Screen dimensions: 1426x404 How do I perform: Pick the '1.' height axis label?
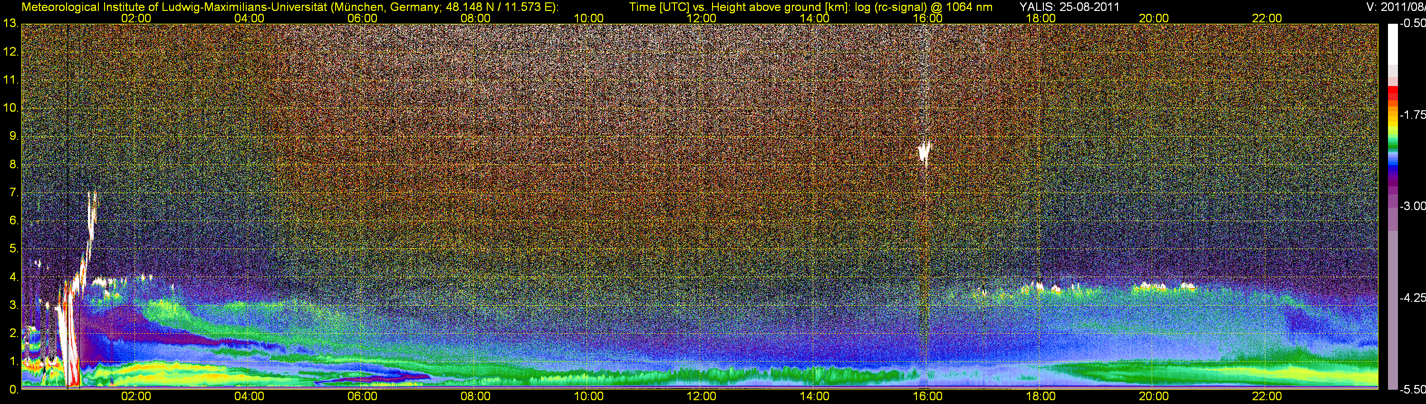coord(14,361)
